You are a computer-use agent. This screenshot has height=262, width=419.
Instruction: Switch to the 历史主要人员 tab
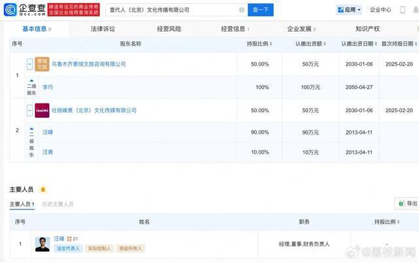(58, 204)
